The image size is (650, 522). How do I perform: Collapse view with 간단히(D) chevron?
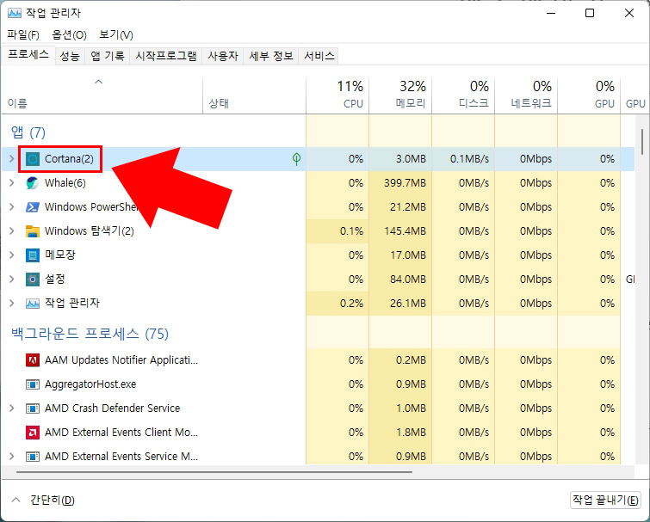coord(15,500)
